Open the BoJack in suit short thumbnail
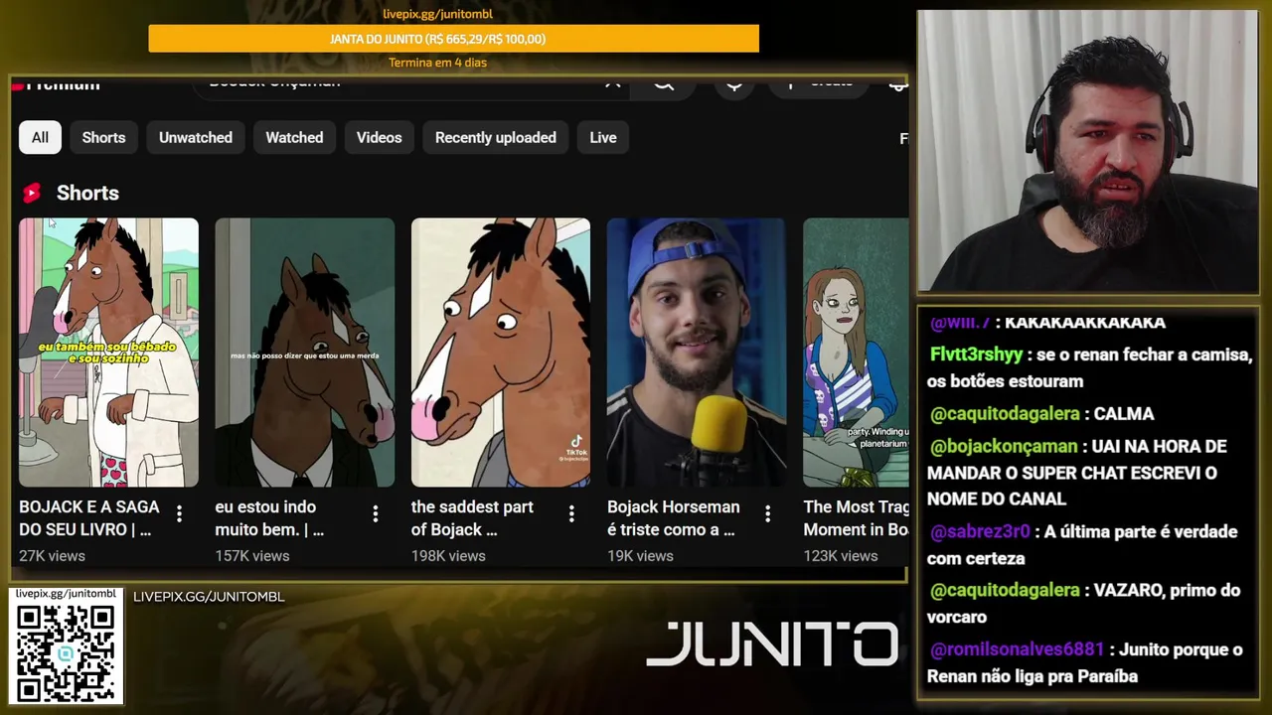This screenshot has width=1272, height=715. point(304,353)
